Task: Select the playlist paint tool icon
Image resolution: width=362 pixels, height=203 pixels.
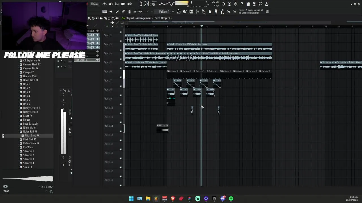Action: click(89, 18)
